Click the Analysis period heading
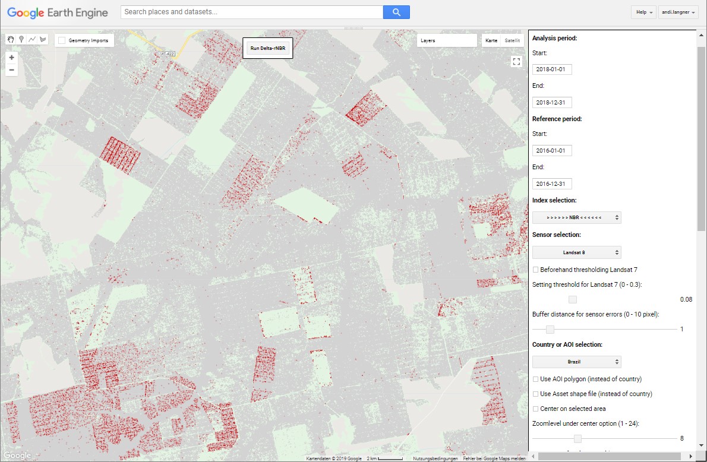This screenshot has height=462, width=707. point(554,39)
